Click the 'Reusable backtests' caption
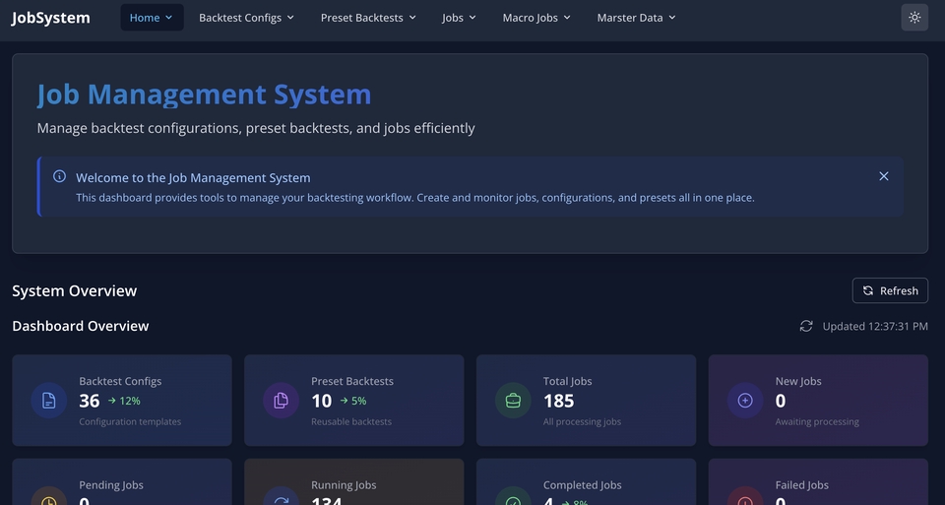 351,422
